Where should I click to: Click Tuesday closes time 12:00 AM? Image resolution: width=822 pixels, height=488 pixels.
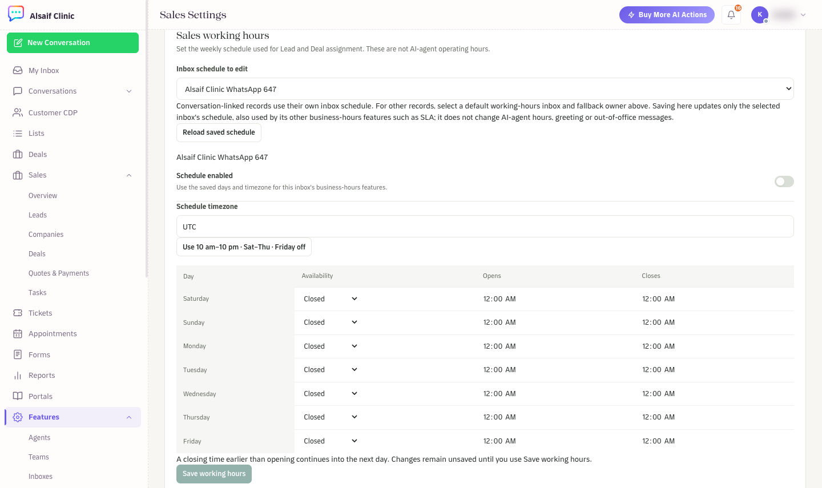pyautogui.click(x=658, y=370)
